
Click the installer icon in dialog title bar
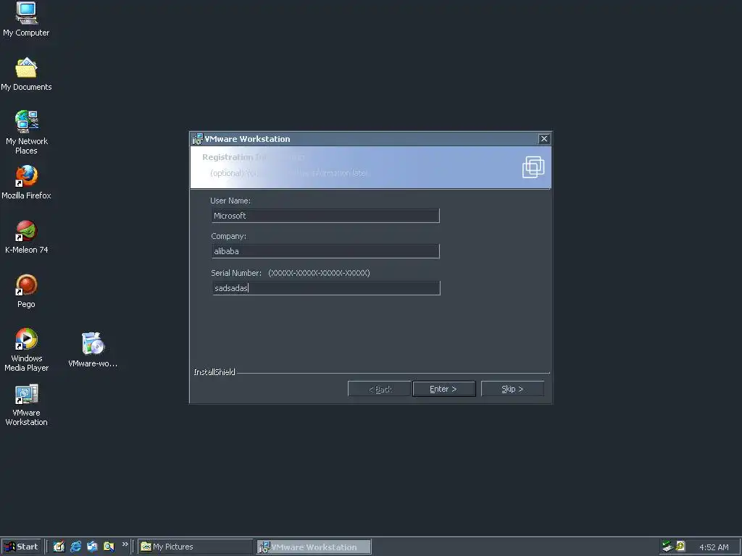(x=197, y=138)
